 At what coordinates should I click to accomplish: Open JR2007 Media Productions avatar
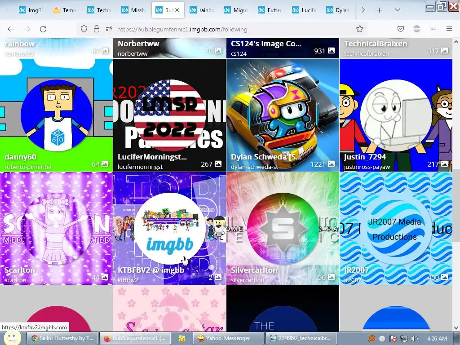(x=396, y=229)
